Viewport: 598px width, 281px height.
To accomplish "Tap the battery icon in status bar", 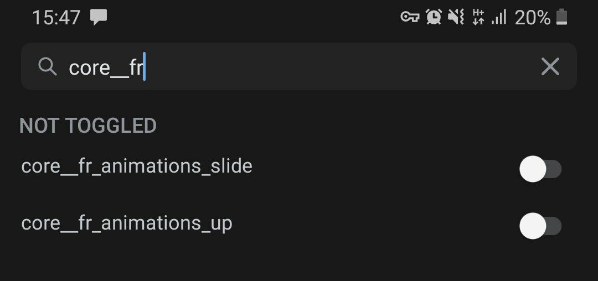I will 562,17.
